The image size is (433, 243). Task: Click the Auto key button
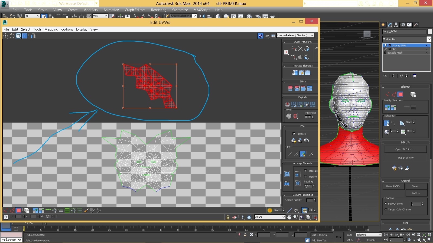click(x=350, y=235)
